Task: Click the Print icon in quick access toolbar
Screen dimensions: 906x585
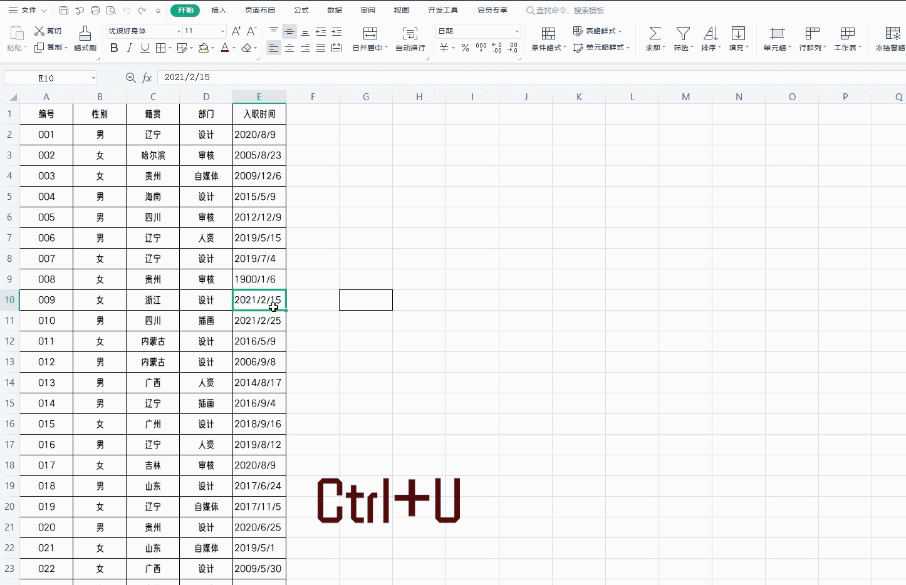Action: pyautogui.click(x=95, y=11)
